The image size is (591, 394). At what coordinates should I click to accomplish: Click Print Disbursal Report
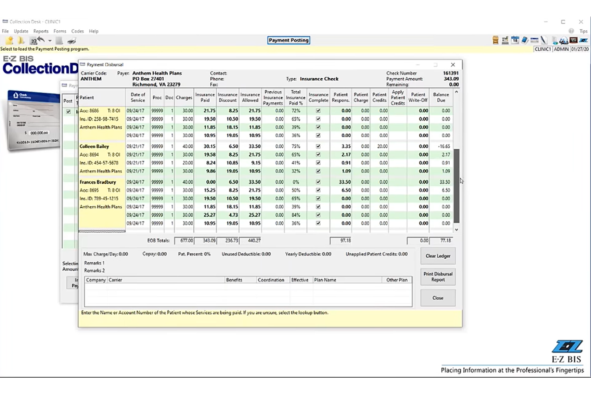pos(438,277)
